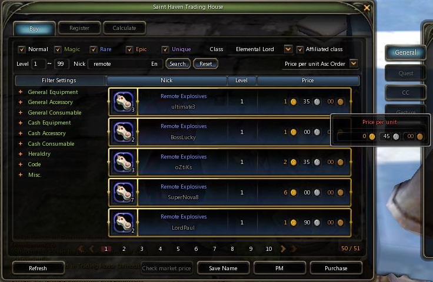The height and width of the screenshot is (282, 433).
Task: Open the Calculate tab
Action: [x=124, y=28]
